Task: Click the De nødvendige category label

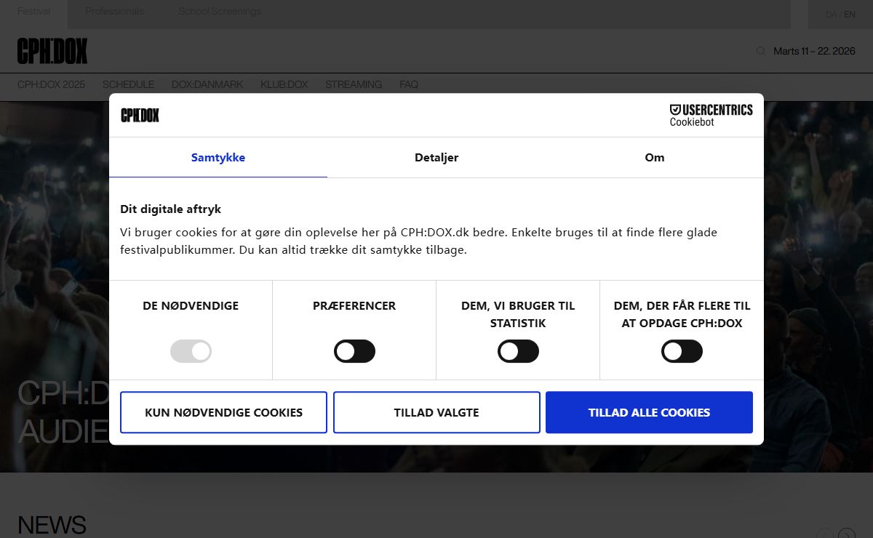Action: [191, 306]
